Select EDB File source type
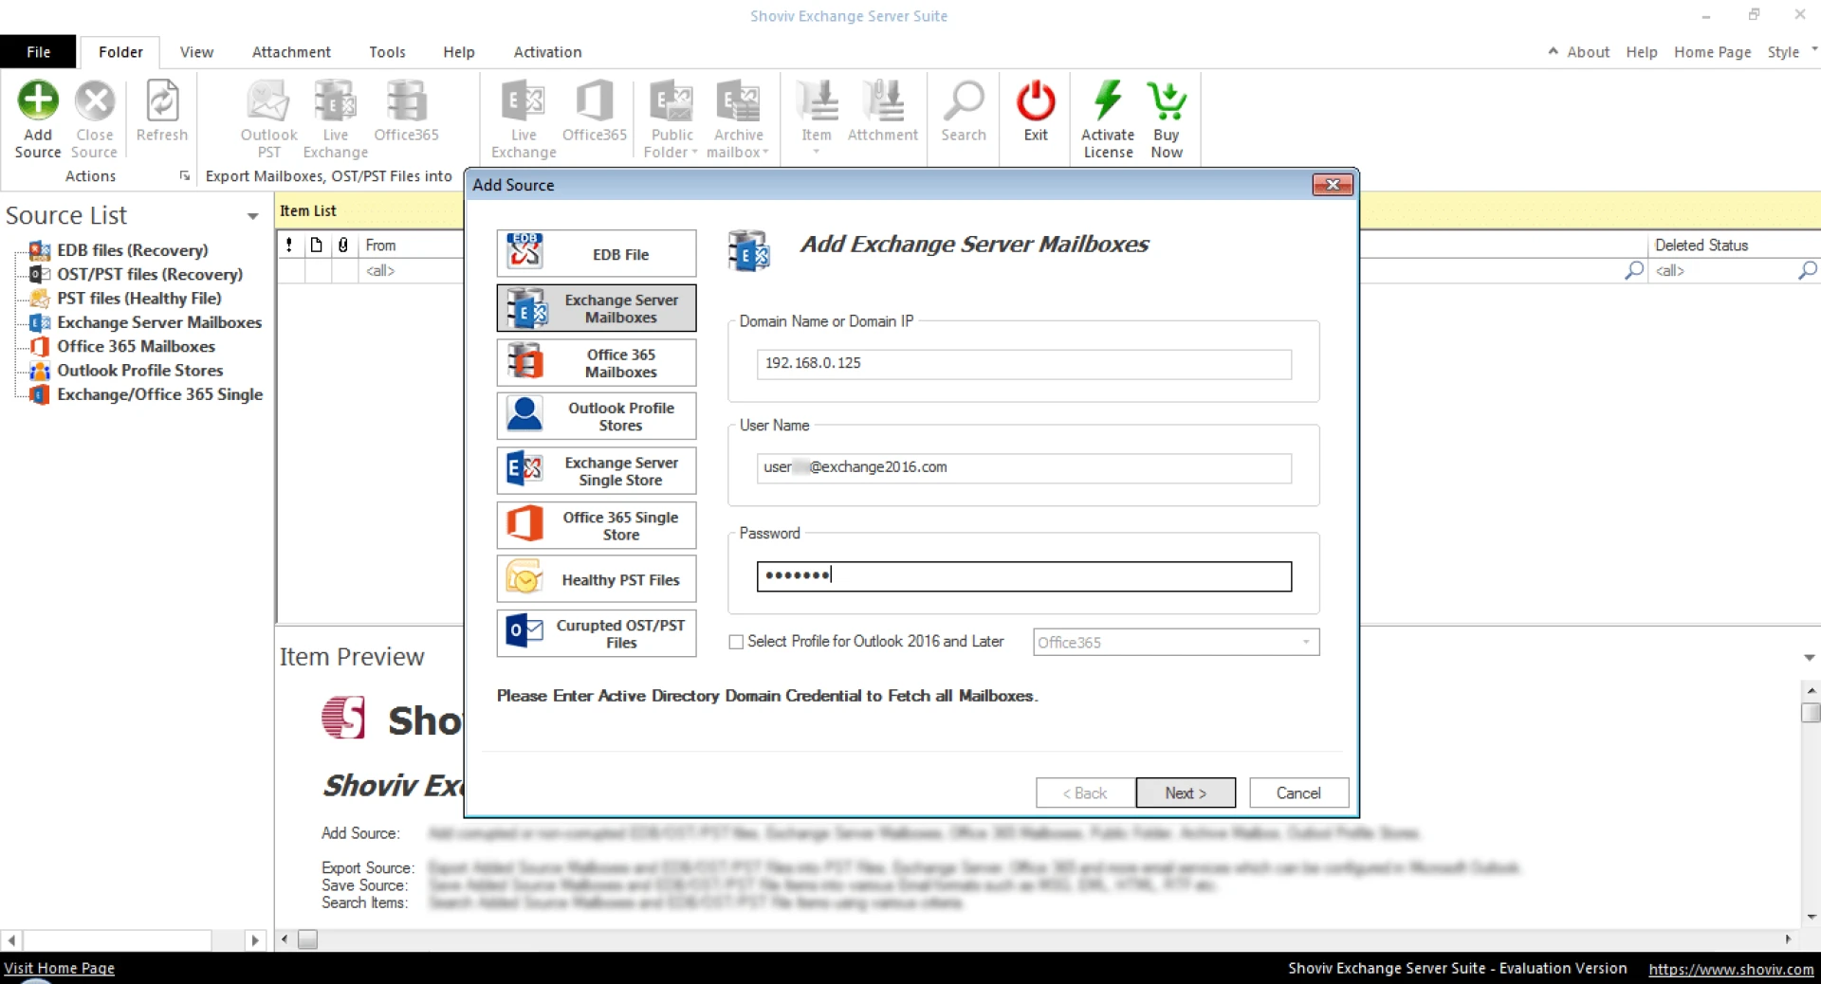This screenshot has width=1821, height=984. point(596,254)
